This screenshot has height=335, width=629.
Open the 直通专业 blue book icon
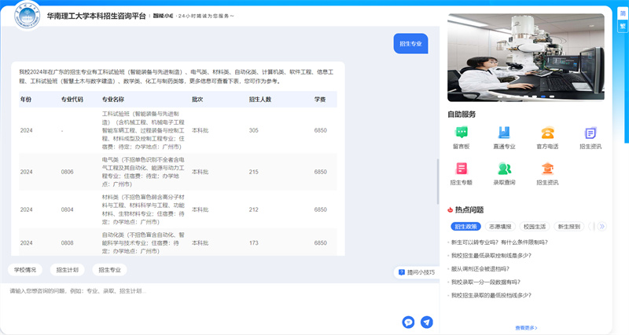504,133
